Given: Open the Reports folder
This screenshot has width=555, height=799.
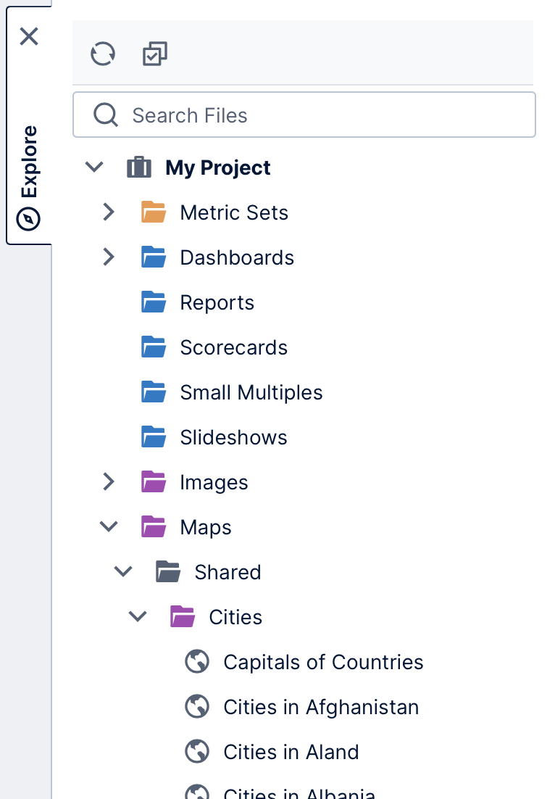Looking at the screenshot, I should pos(217,302).
